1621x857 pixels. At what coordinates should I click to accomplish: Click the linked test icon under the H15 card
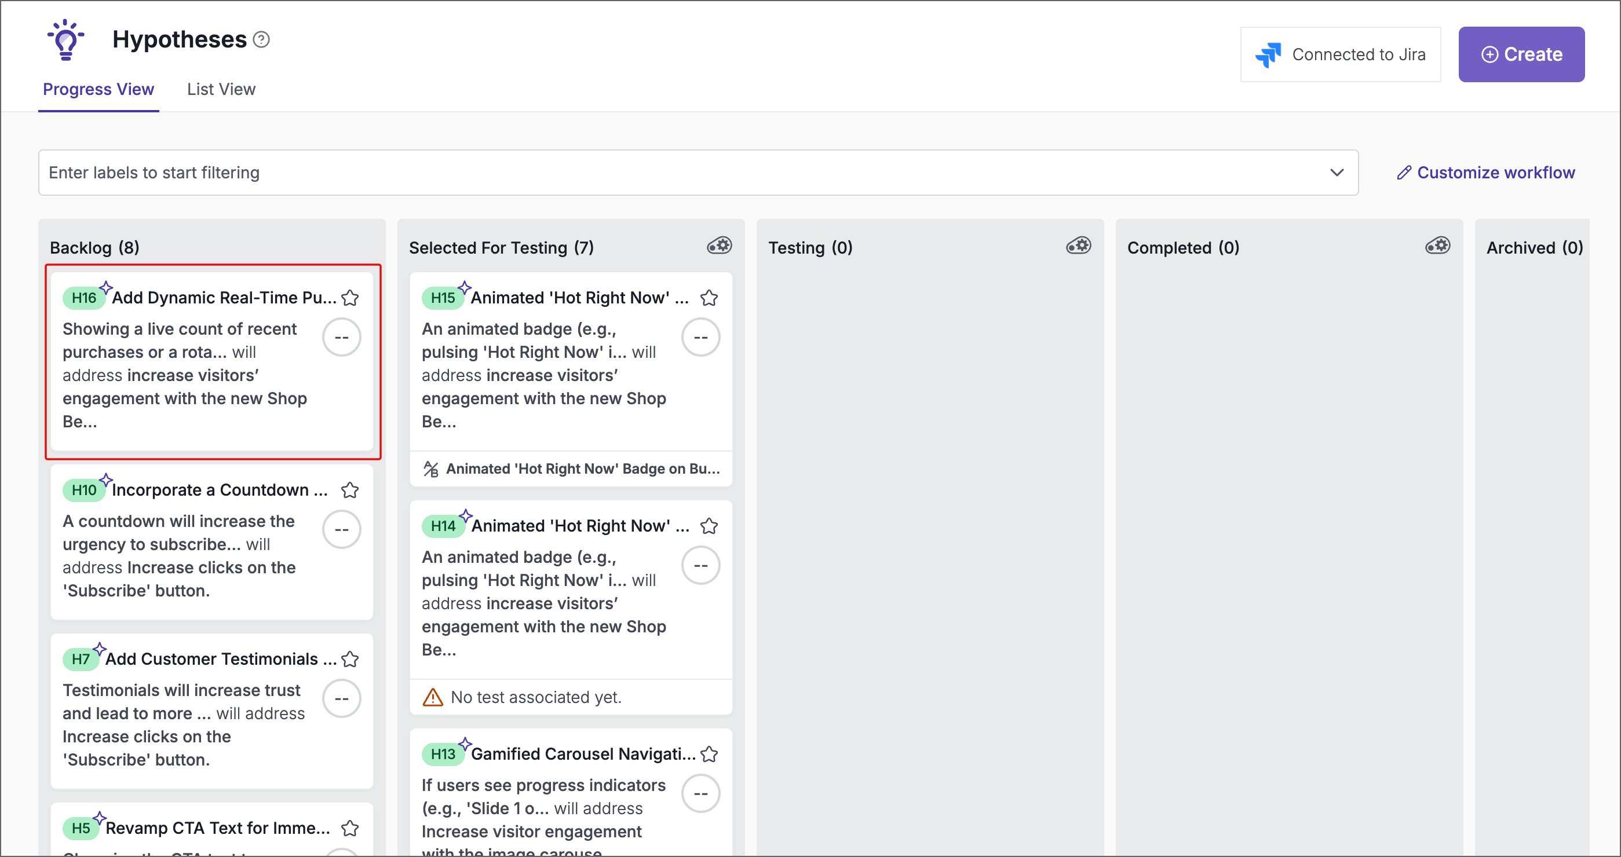tap(431, 469)
